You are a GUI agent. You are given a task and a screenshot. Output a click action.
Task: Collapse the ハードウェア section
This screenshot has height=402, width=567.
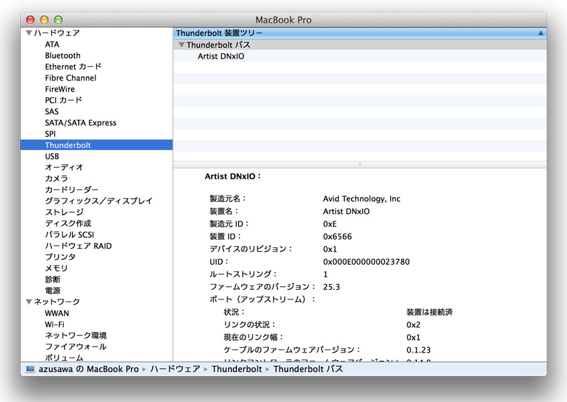(x=29, y=33)
